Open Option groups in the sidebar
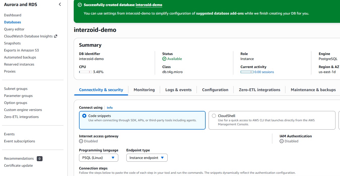The width and height of the screenshot is (340, 176). tap(16, 103)
